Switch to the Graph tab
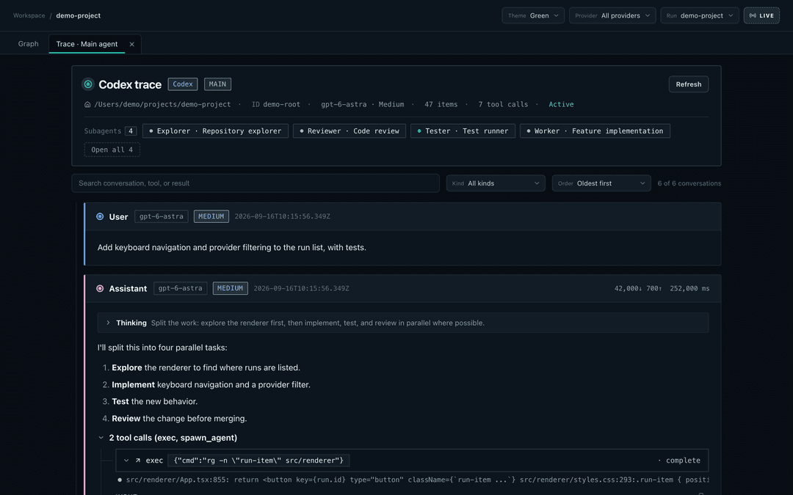This screenshot has width=793, height=495. (x=29, y=44)
